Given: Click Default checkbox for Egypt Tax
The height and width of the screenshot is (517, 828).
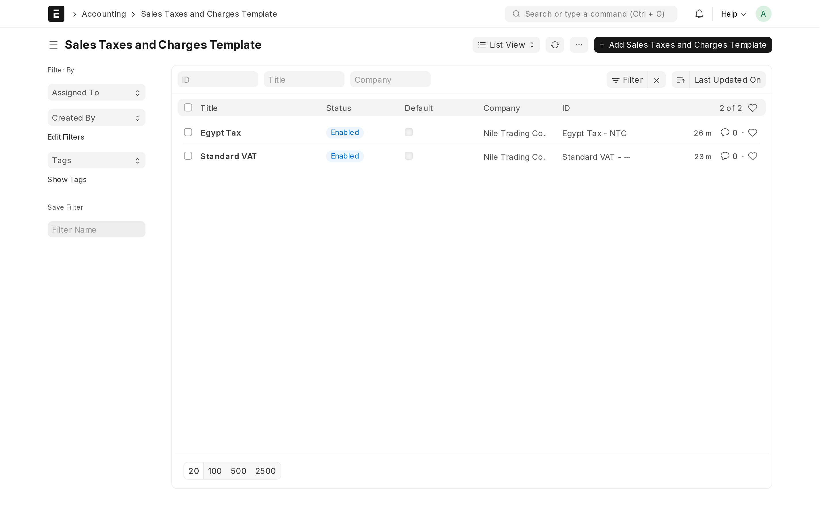Looking at the screenshot, I should (409, 132).
